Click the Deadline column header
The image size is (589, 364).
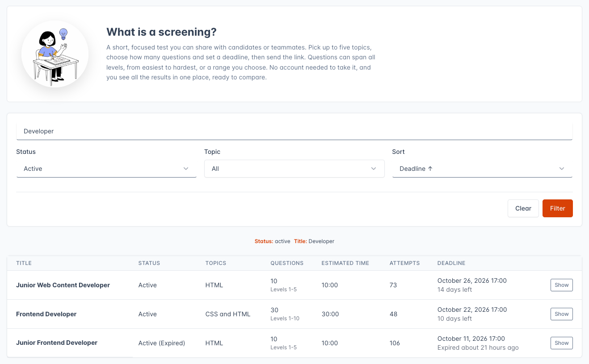coord(451,263)
